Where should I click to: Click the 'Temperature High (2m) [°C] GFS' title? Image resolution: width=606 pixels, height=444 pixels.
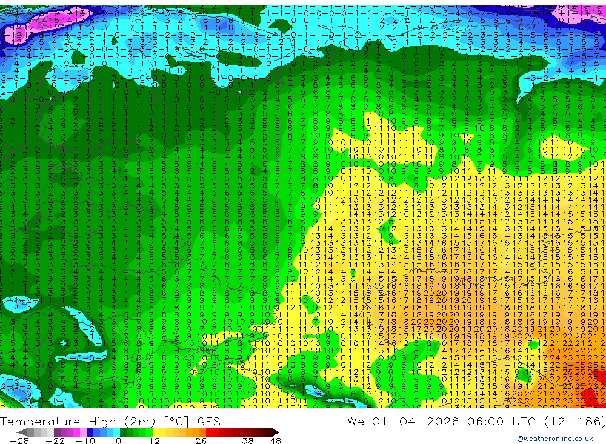pos(110,421)
